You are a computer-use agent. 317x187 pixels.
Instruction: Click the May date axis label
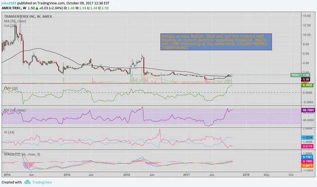[x=267, y=175]
